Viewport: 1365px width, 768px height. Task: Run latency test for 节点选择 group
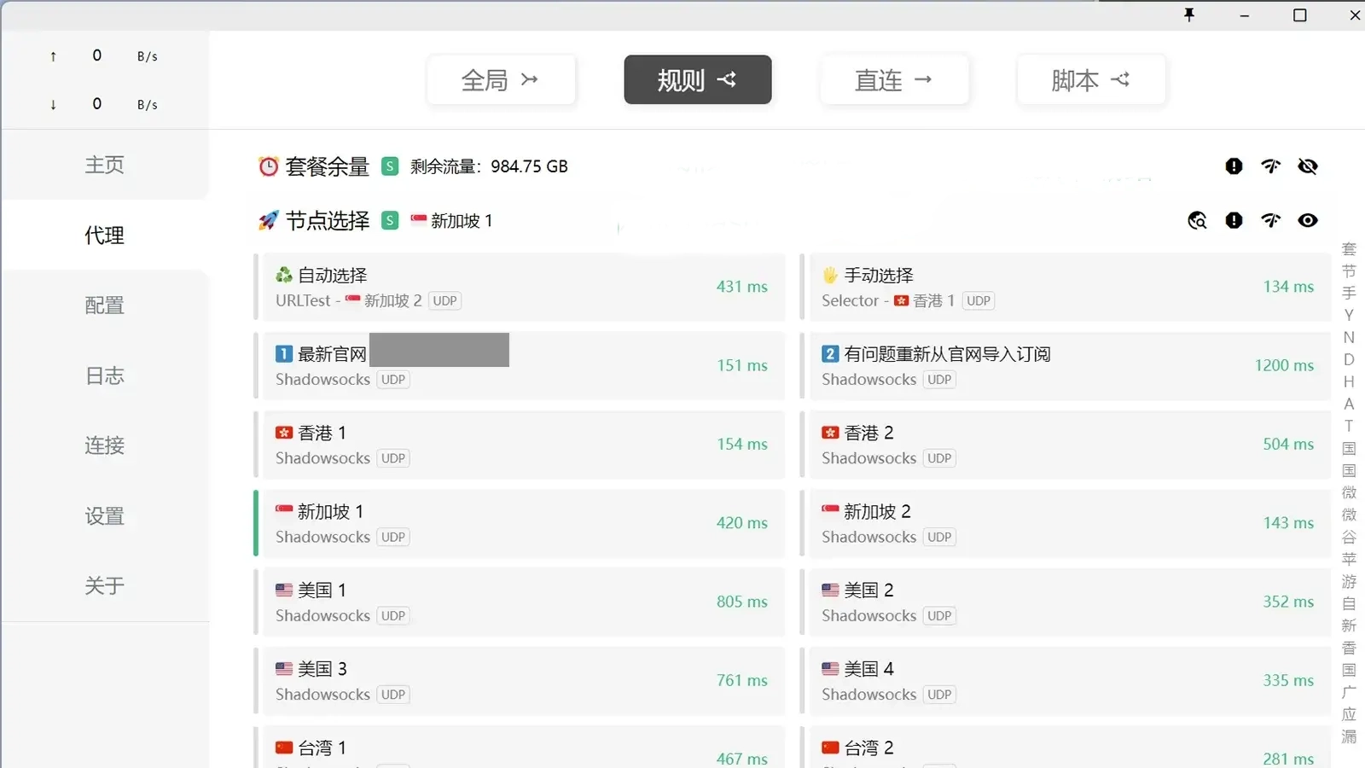[x=1271, y=221]
